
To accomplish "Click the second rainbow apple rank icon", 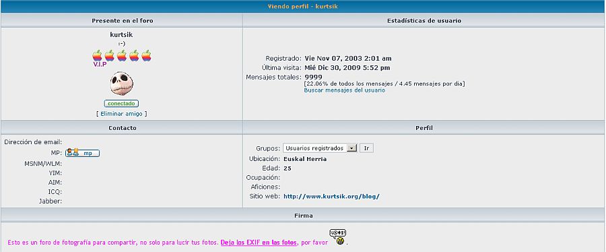I will coord(109,56).
